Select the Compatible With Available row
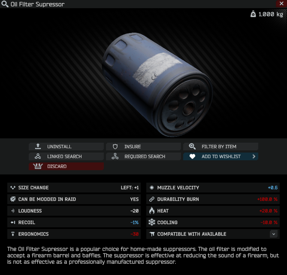The height and width of the screenshot is (275, 287). [213, 234]
